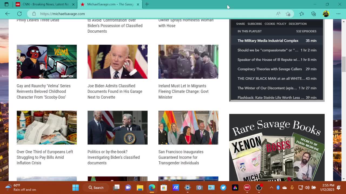Open the Ireland migrants article image
The width and height of the screenshot is (346, 194).
coord(188,62)
